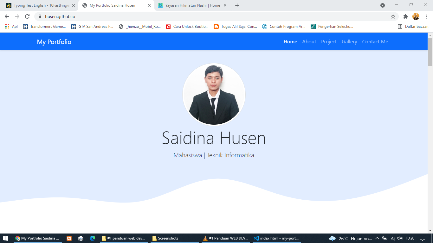Open the Windows Start menu

coord(6,238)
